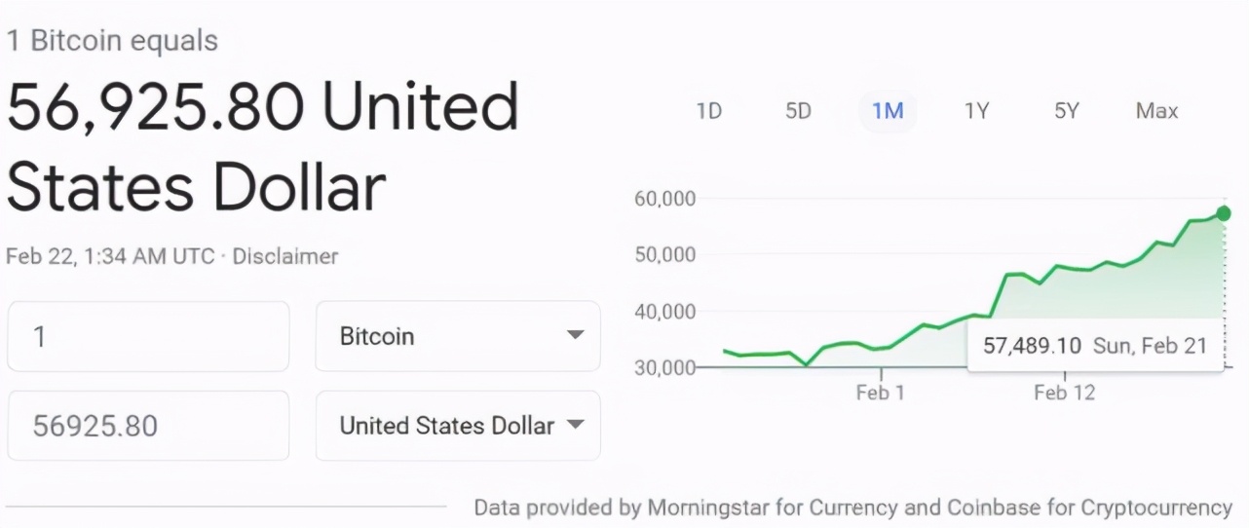Image resolution: width=1249 pixels, height=528 pixels.
Task: Click the 57,489.10 price tooltip
Action: point(1095,347)
